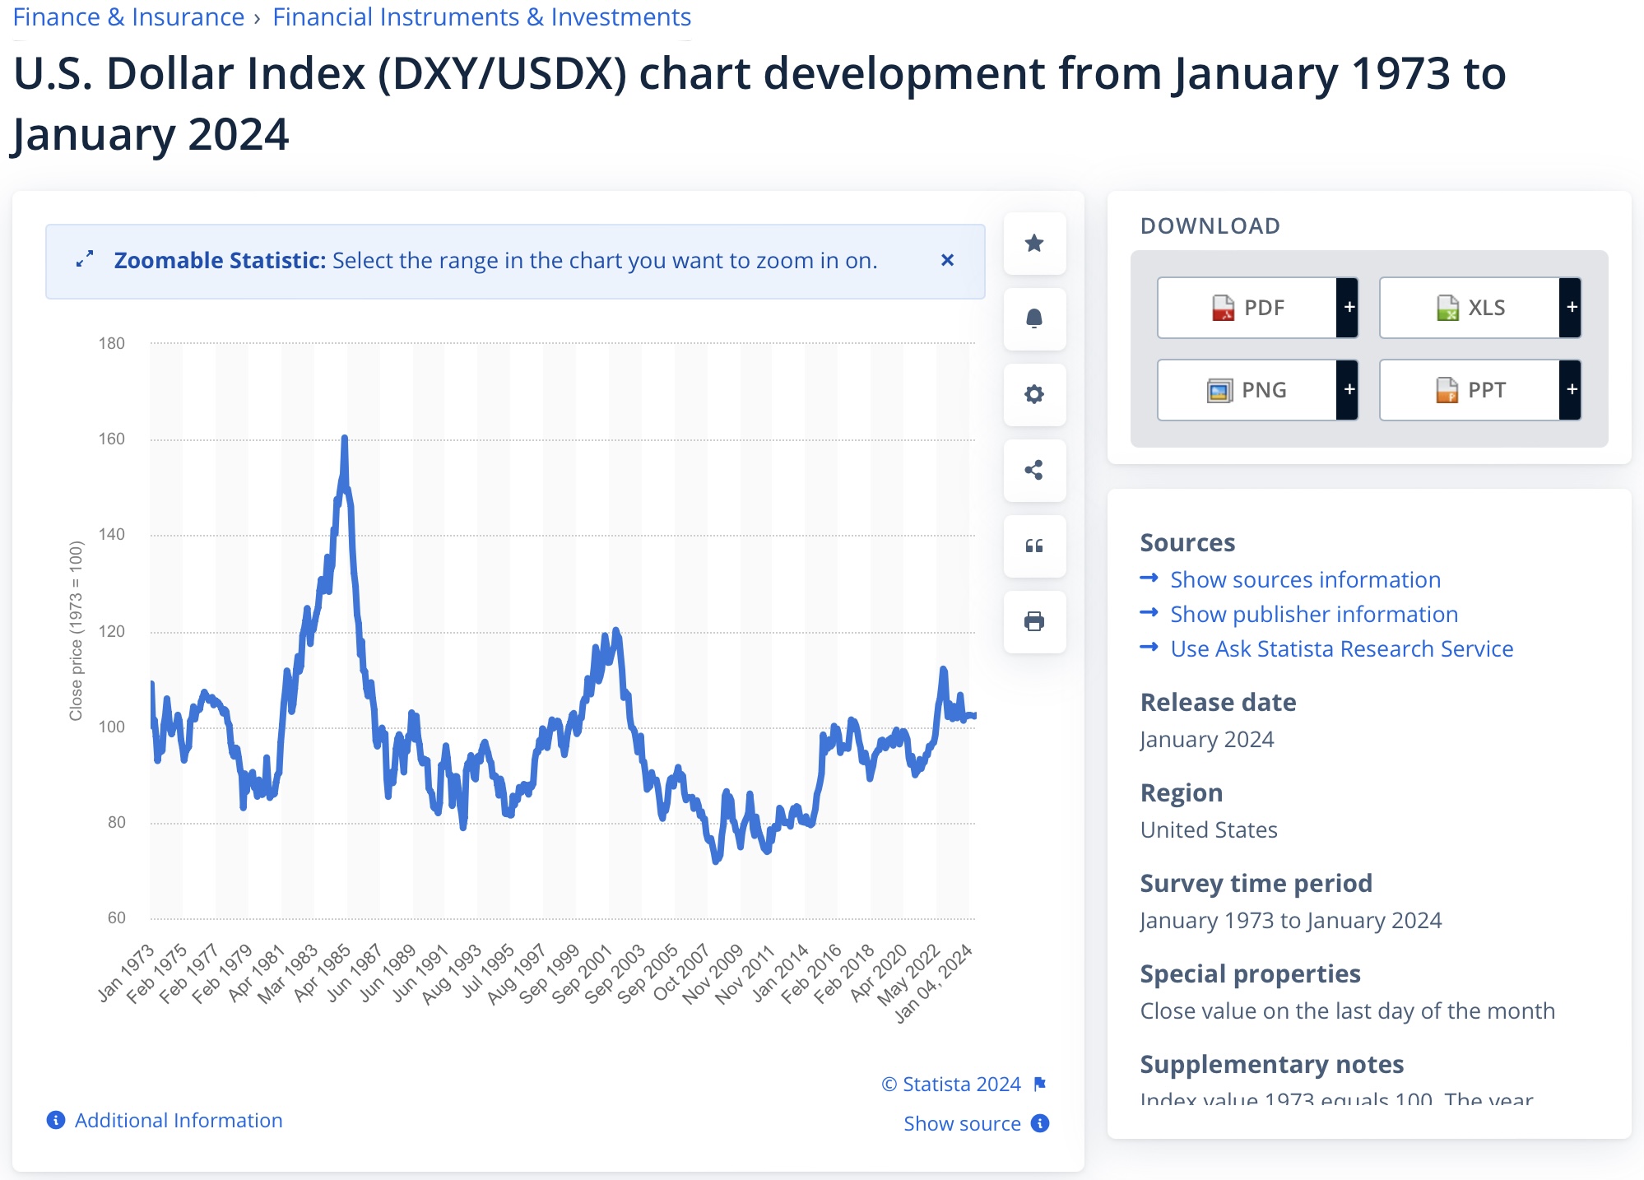1644x1180 pixels.
Task: Click Use Ask Statista Research Service
Action: click(1341, 648)
